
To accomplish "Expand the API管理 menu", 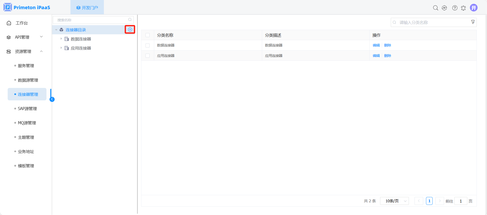I will click(25, 37).
